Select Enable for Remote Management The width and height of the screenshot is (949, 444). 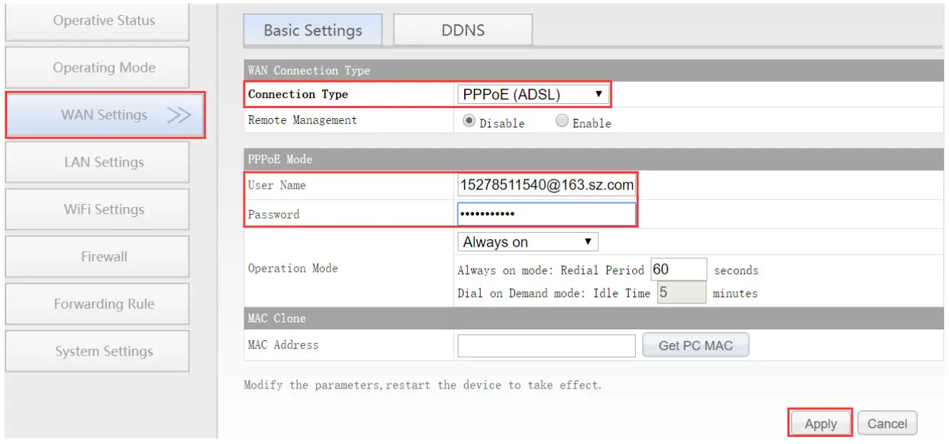[x=562, y=122]
